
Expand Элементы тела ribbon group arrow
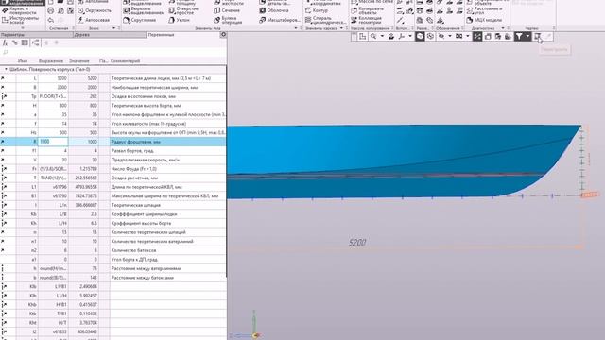pyautogui.click(x=296, y=28)
